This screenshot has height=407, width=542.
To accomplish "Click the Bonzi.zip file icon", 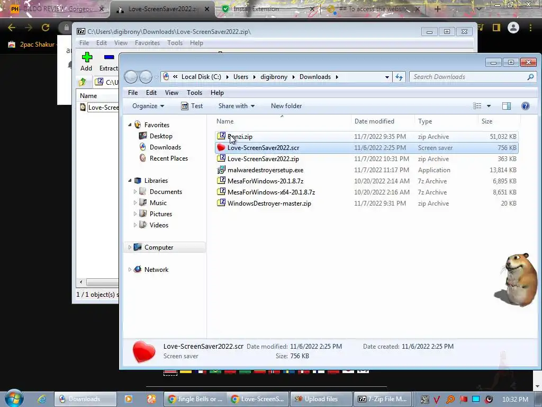I will pyautogui.click(x=221, y=136).
